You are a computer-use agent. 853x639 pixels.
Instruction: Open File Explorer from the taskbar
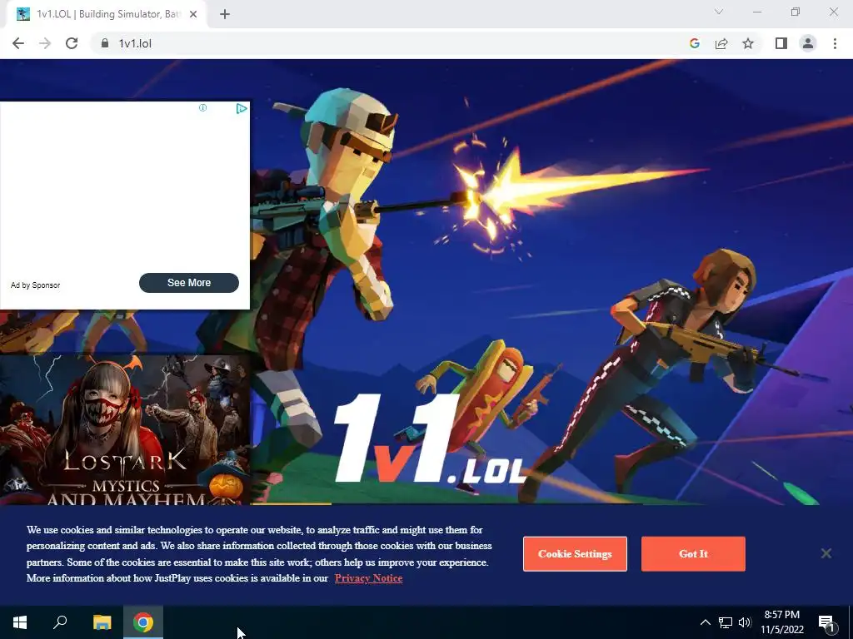click(102, 622)
